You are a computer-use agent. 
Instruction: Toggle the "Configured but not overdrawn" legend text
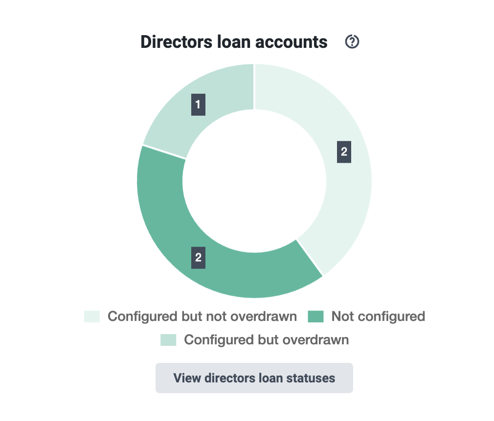(202, 316)
